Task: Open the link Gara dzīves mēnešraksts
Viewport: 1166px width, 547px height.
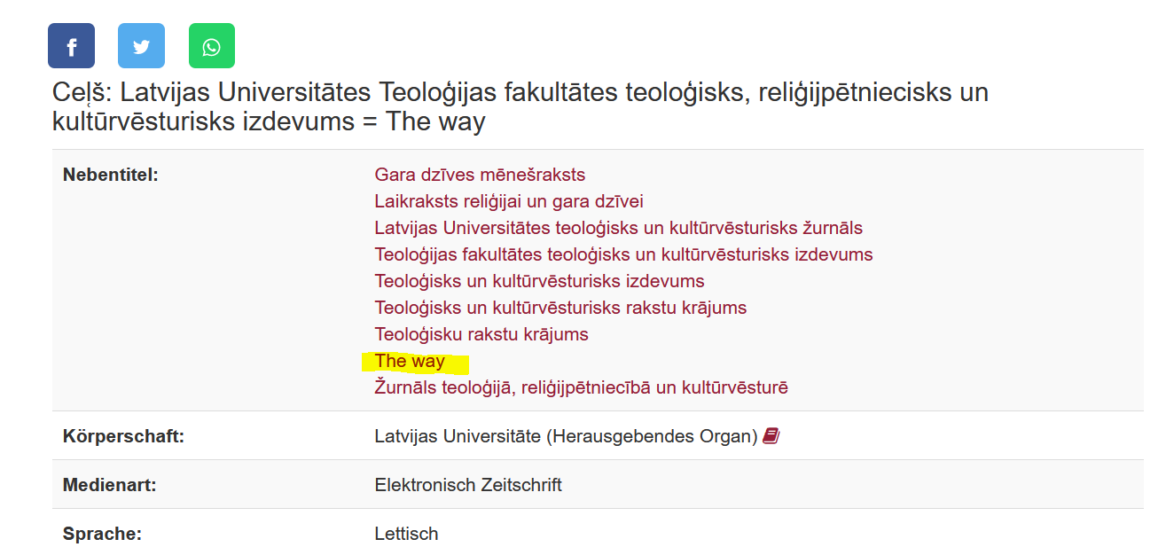Action: click(479, 175)
